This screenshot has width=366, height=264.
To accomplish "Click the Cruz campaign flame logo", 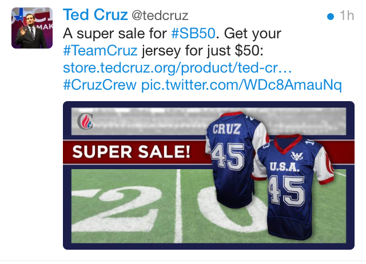I will (x=85, y=121).
